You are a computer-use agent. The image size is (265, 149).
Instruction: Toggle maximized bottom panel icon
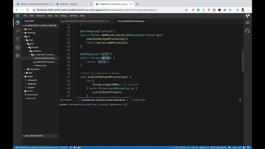pyautogui.click(x=240, y=100)
